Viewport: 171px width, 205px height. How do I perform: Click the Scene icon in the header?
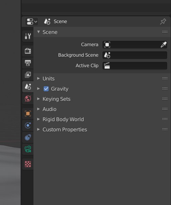click(x=47, y=21)
